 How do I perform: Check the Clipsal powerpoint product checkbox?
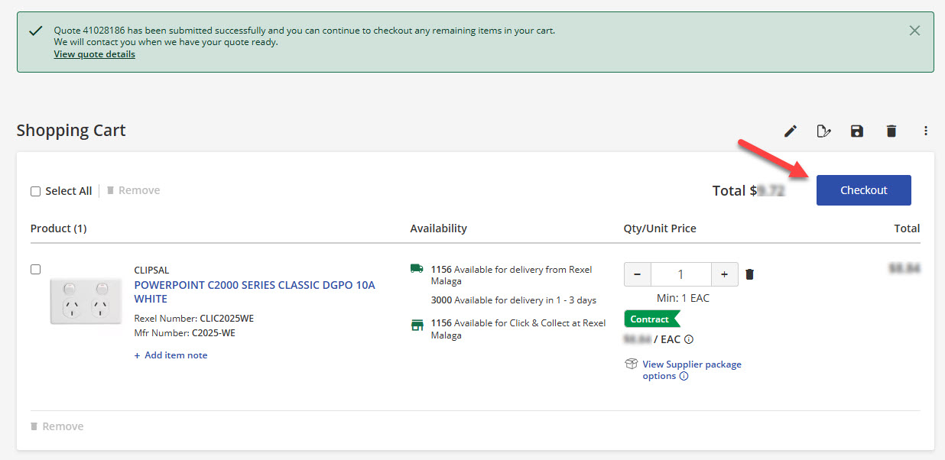click(35, 270)
